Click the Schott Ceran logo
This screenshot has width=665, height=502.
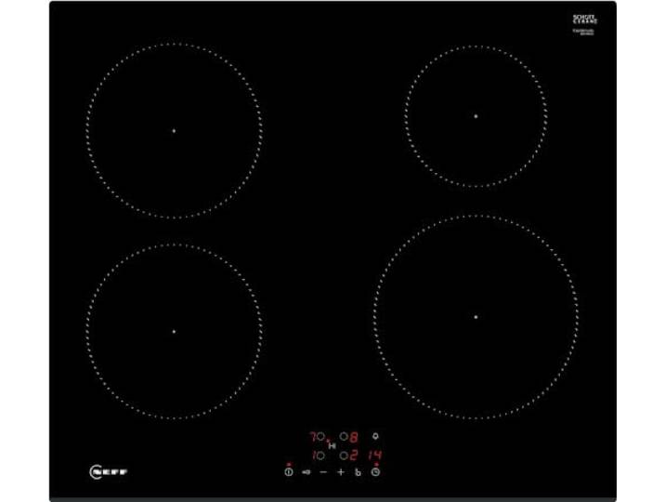click(584, 20)
